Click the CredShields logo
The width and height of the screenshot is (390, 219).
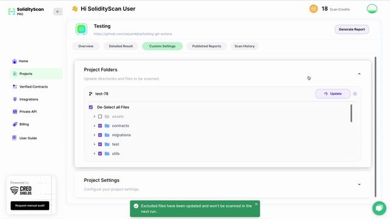[21, 190]
